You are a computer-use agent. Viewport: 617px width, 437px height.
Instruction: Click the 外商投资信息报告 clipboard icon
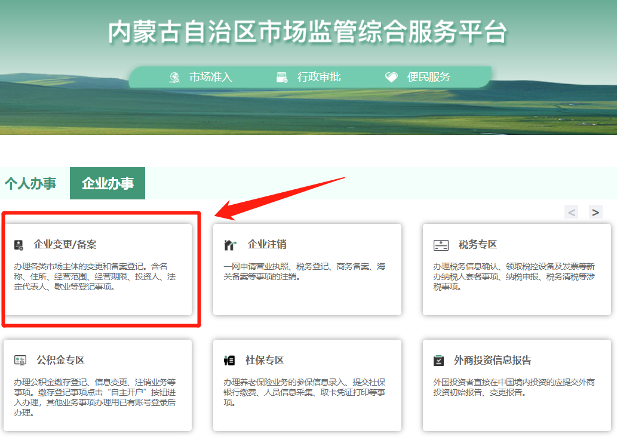click(438, 361)
